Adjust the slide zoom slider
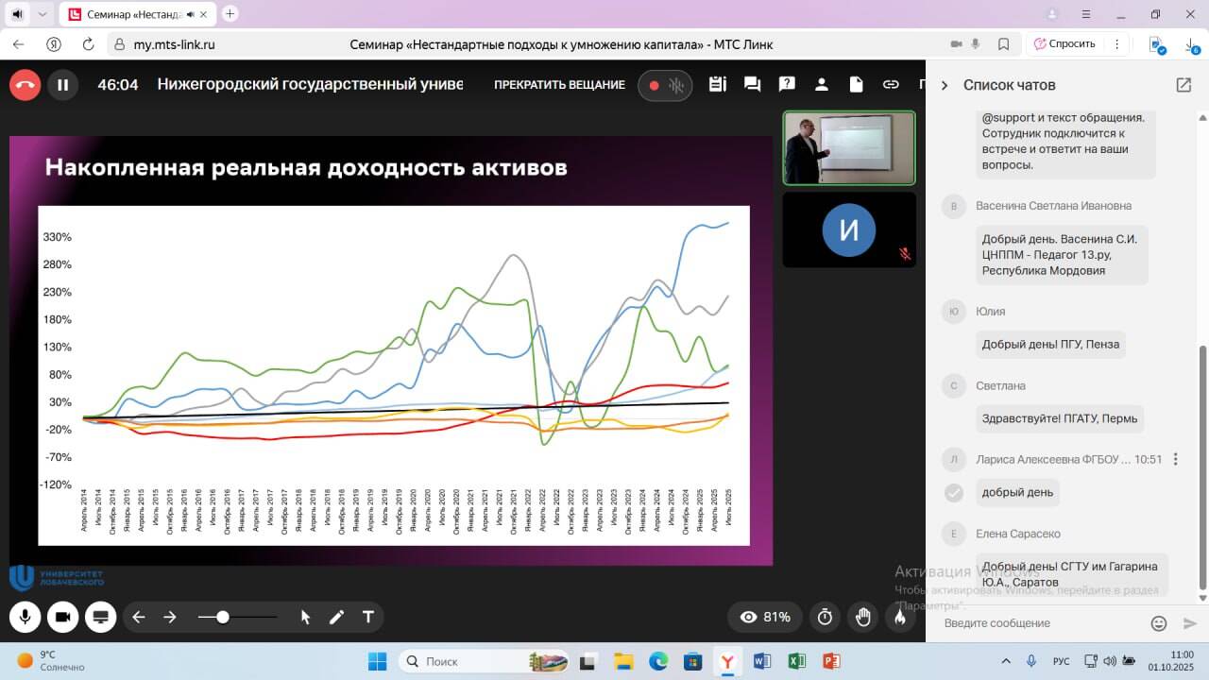This screenshot has height=680, width=1209. pyautogui.click(x=223, y=617)
